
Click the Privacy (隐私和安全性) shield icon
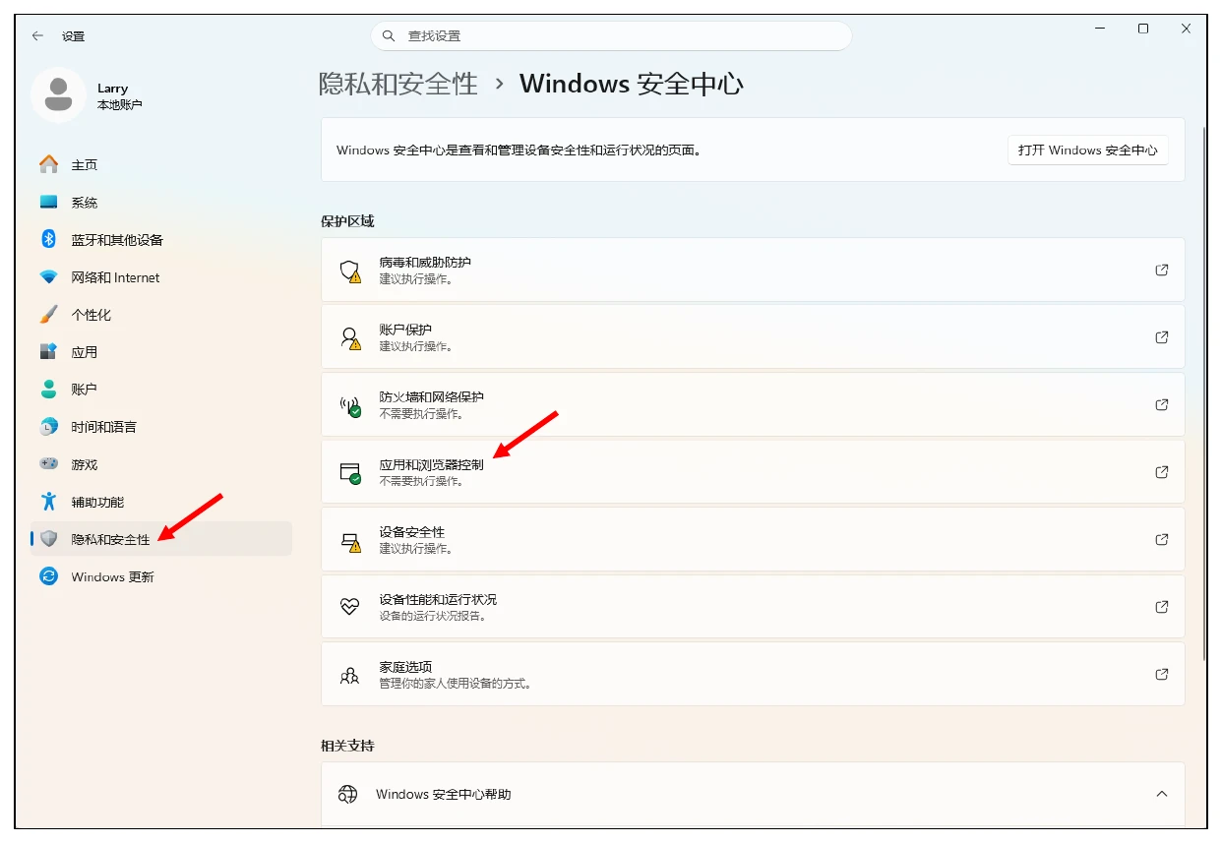coord(49,539)
